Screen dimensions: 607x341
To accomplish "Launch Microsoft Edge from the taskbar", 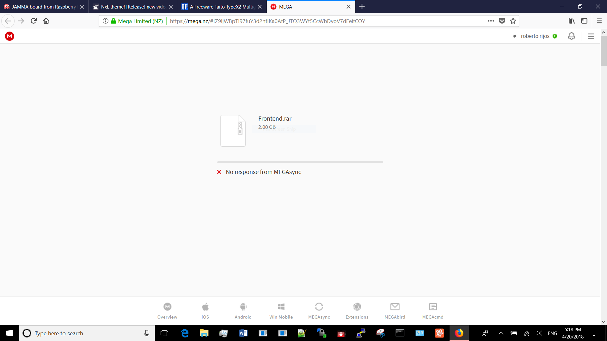I will (184, 333).
